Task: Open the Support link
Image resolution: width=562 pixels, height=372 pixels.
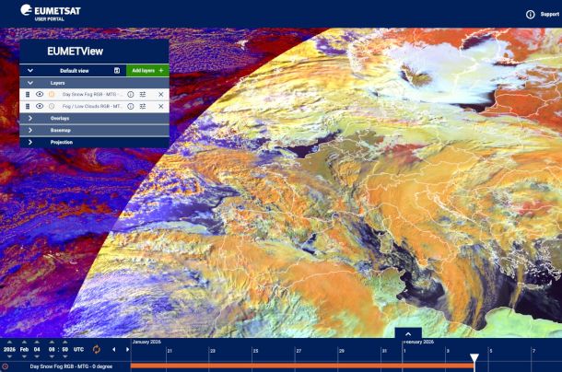Action: (550, 15)
